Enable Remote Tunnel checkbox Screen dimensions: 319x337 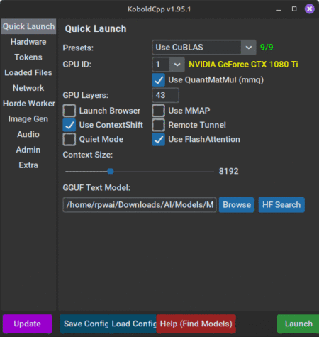tap(158, 125)
